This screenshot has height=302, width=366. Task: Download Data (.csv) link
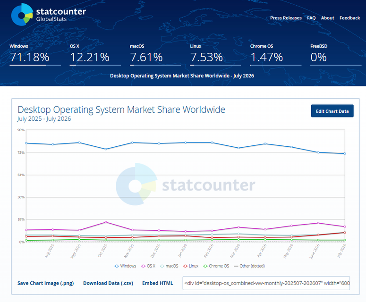pos(108,283)
